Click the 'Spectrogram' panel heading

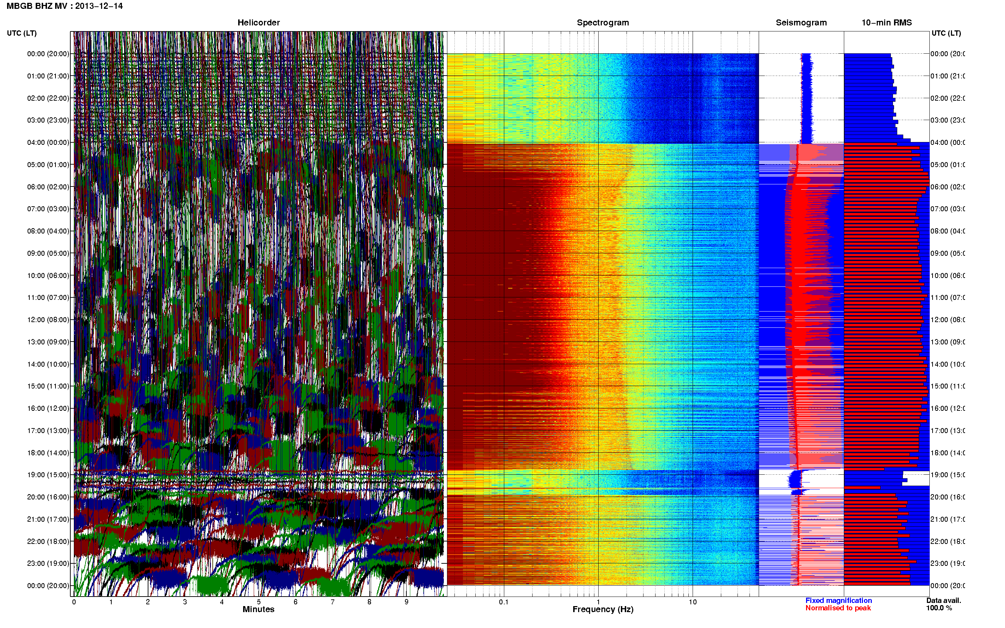603,23
